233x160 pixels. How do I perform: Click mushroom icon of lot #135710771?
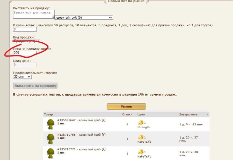coord(50,153)
